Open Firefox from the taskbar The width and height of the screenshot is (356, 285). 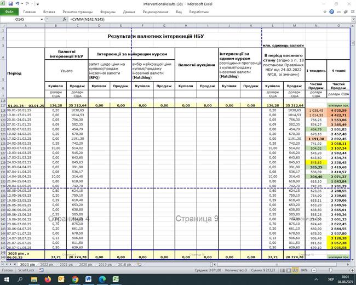coord(48,280)
